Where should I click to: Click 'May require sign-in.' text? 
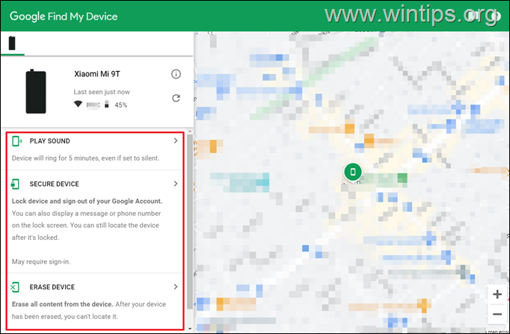pos(41,262)
